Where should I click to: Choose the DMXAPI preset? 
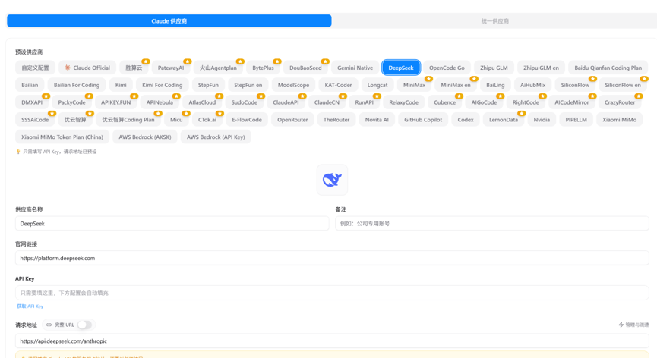pyautogui.click(x=32, y=102)
